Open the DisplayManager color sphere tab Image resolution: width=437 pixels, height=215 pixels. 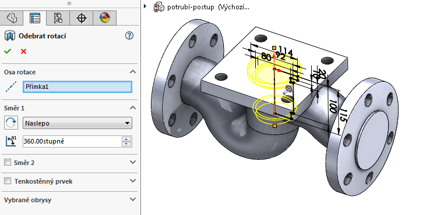[x=104, y=19]
